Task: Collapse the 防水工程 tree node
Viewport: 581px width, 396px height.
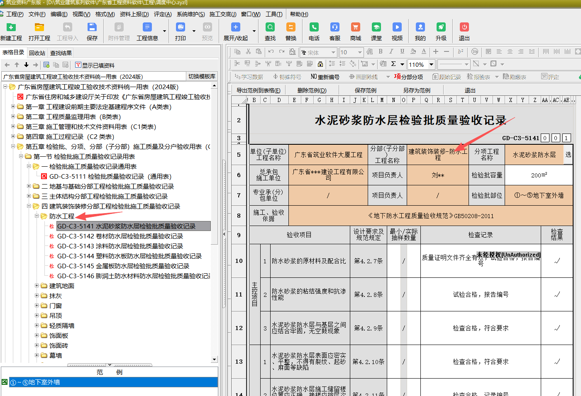Action: 37,216
